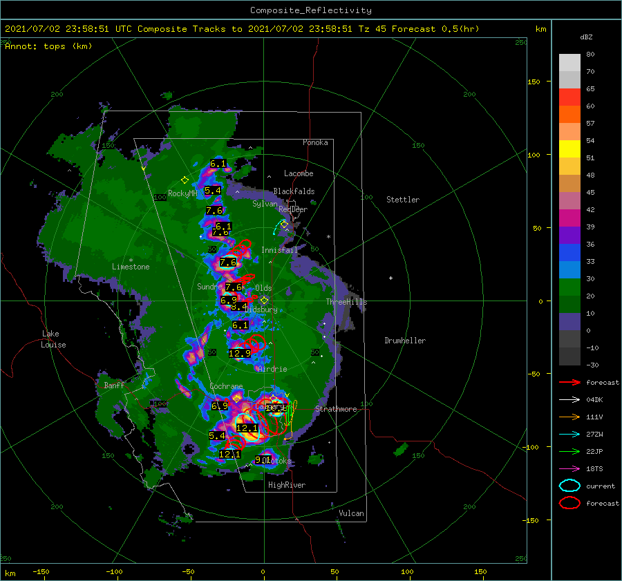The image size is (622, 581).
Task: Click the Vulcan town label
Action: coord(351,513)
